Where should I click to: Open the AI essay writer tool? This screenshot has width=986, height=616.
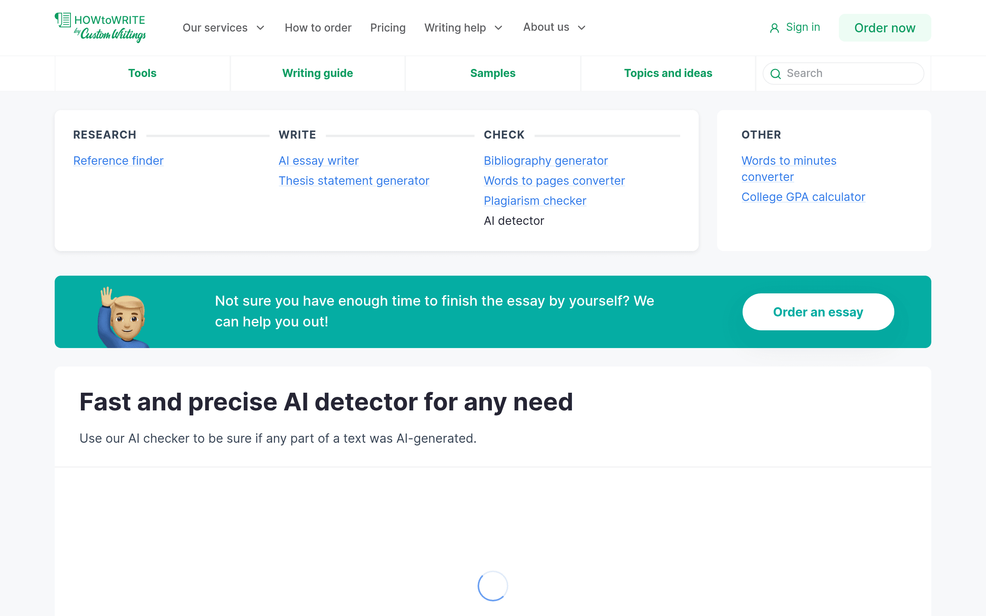pos(319,161)
